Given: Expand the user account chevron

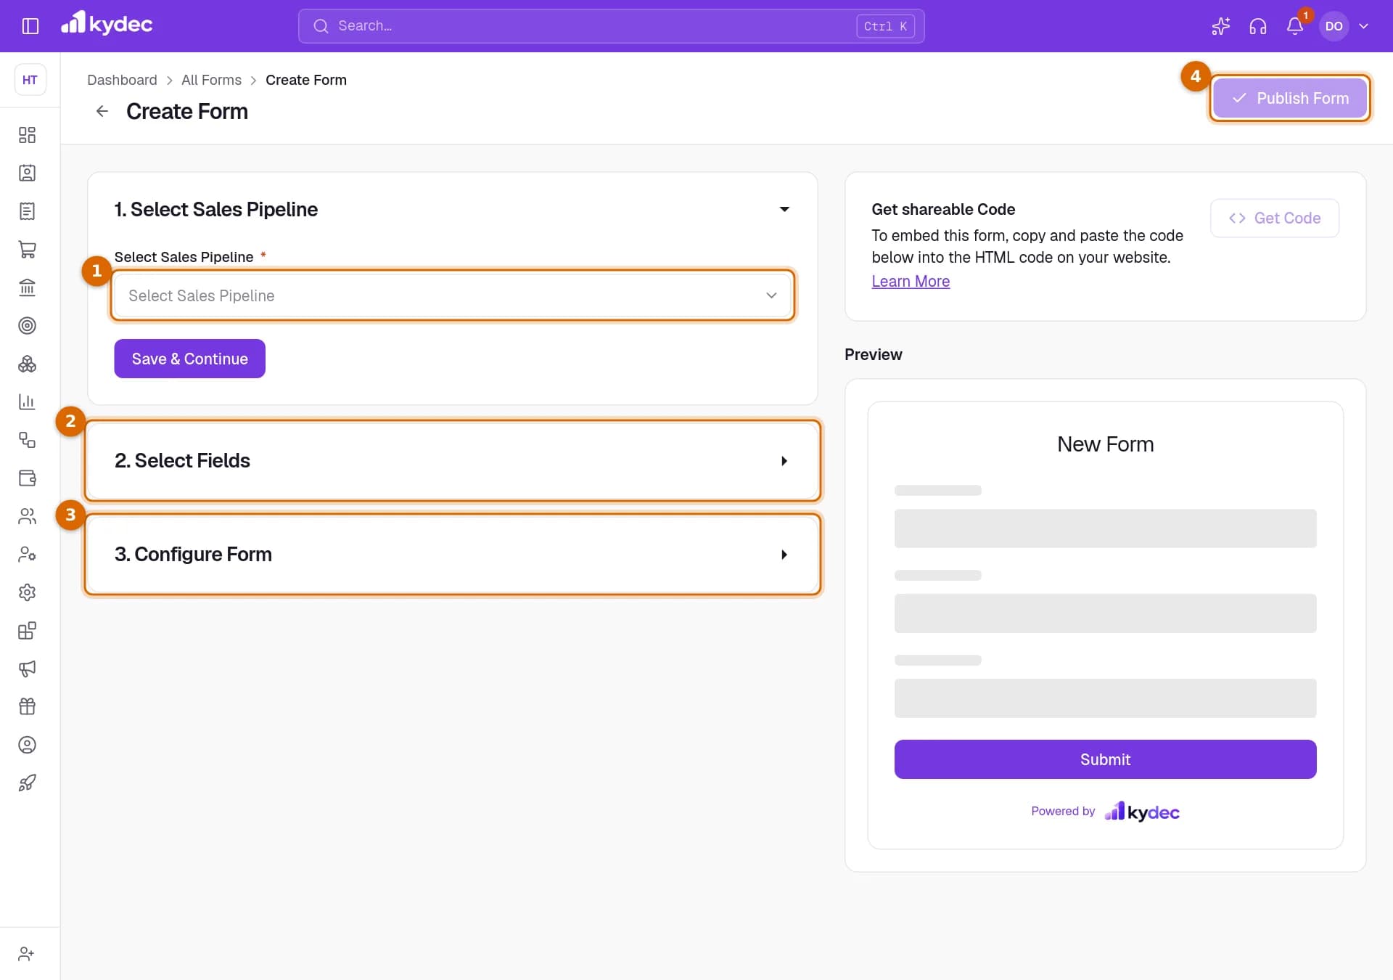Looking at the screenshot, I should [x=1364, y=26].
